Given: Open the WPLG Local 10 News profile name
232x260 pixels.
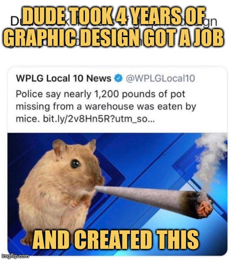Looking at the screenshot, I should (x=64, y=78).
